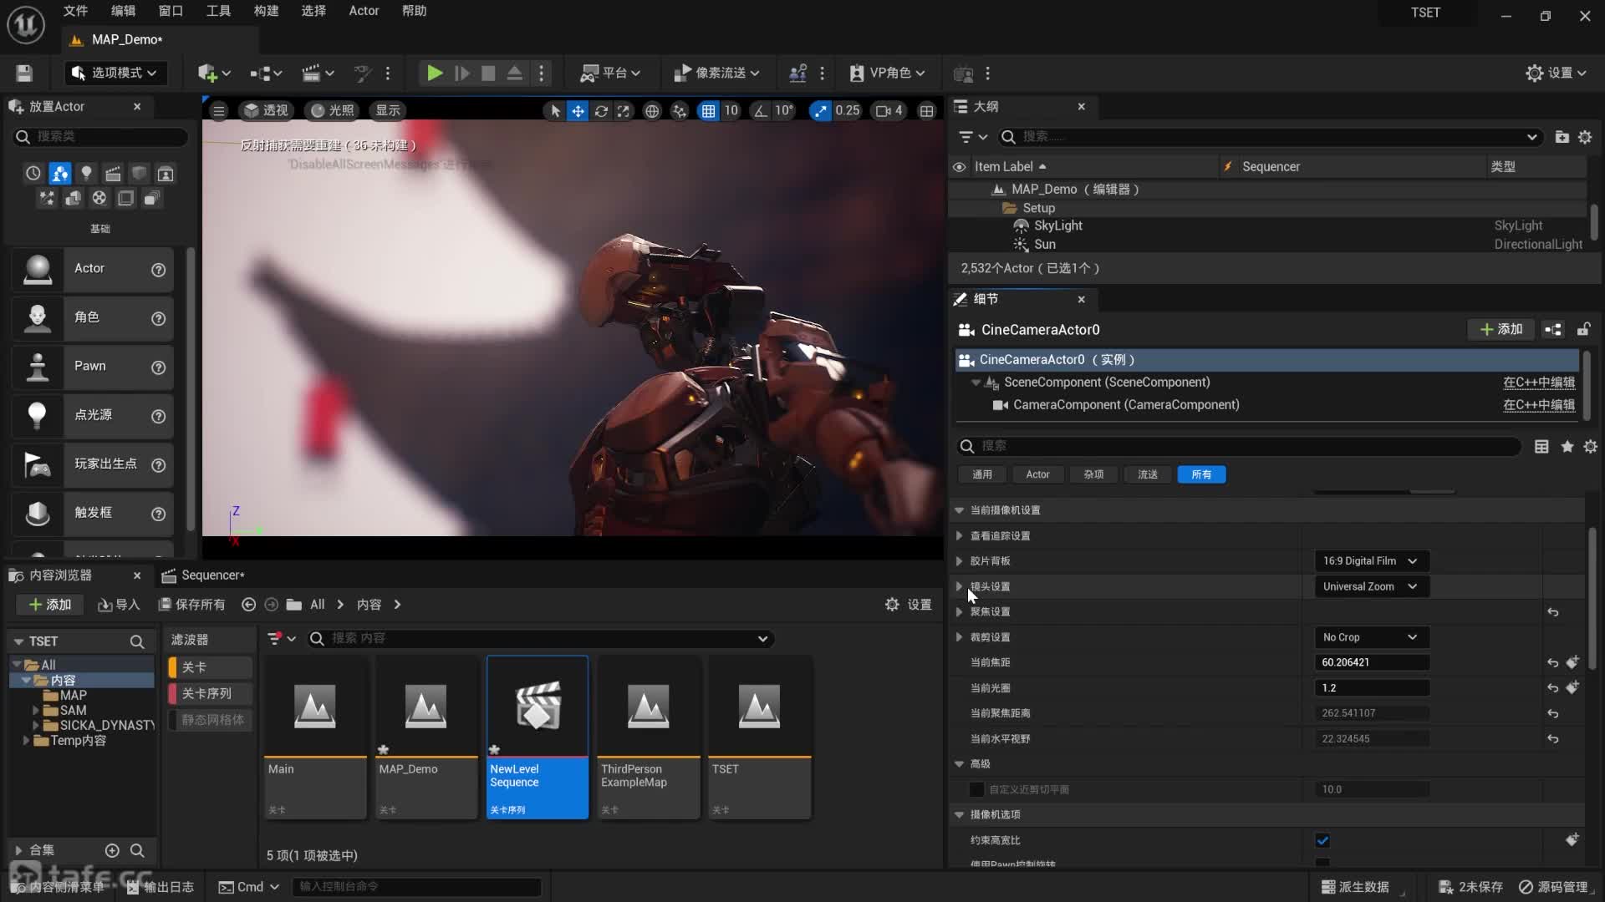This screenshot has width=1605, height=902.
Task: Open viewport hamburger options menu
Action: [219, 110]
